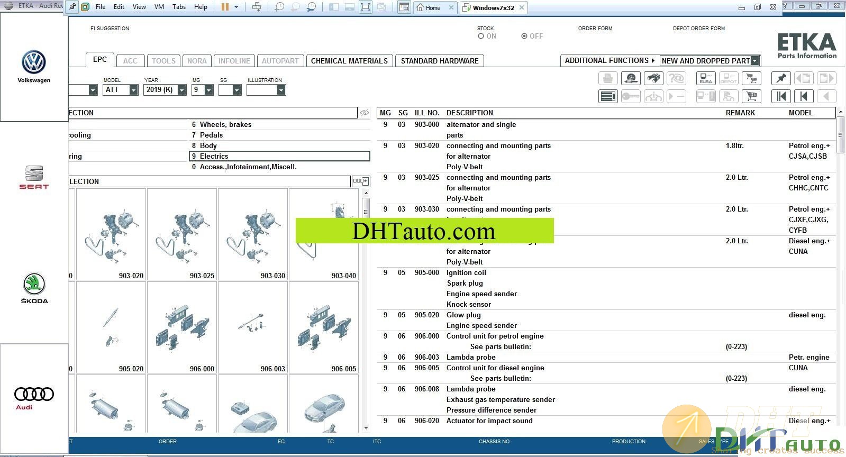Select row 906-020 Actuator for impact sound
The width and height of the screenshot is (846, 457).
point(606,421)
